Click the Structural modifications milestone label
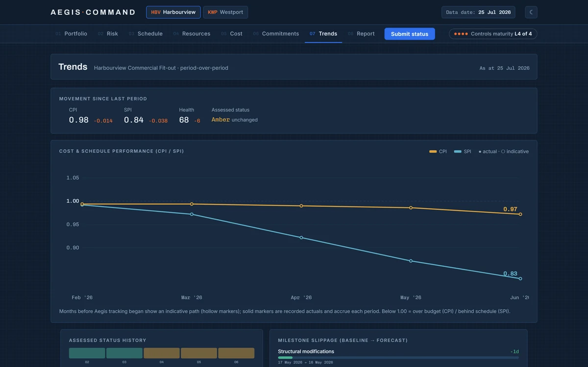 pos(306,351)
